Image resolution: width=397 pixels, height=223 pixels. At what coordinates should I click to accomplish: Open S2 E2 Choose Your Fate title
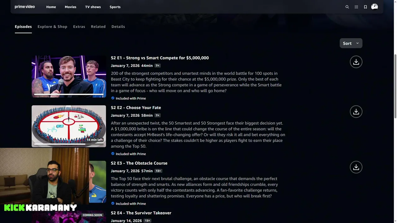tap(136, 107)
